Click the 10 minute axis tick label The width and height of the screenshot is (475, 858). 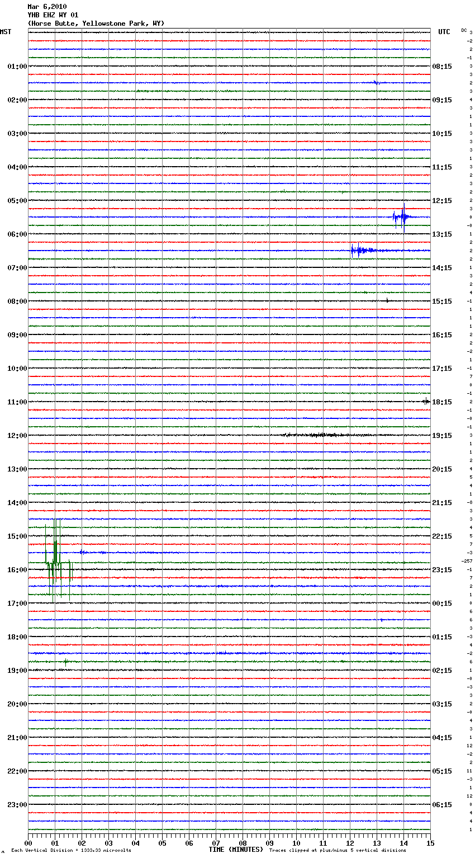pos(296,843)
